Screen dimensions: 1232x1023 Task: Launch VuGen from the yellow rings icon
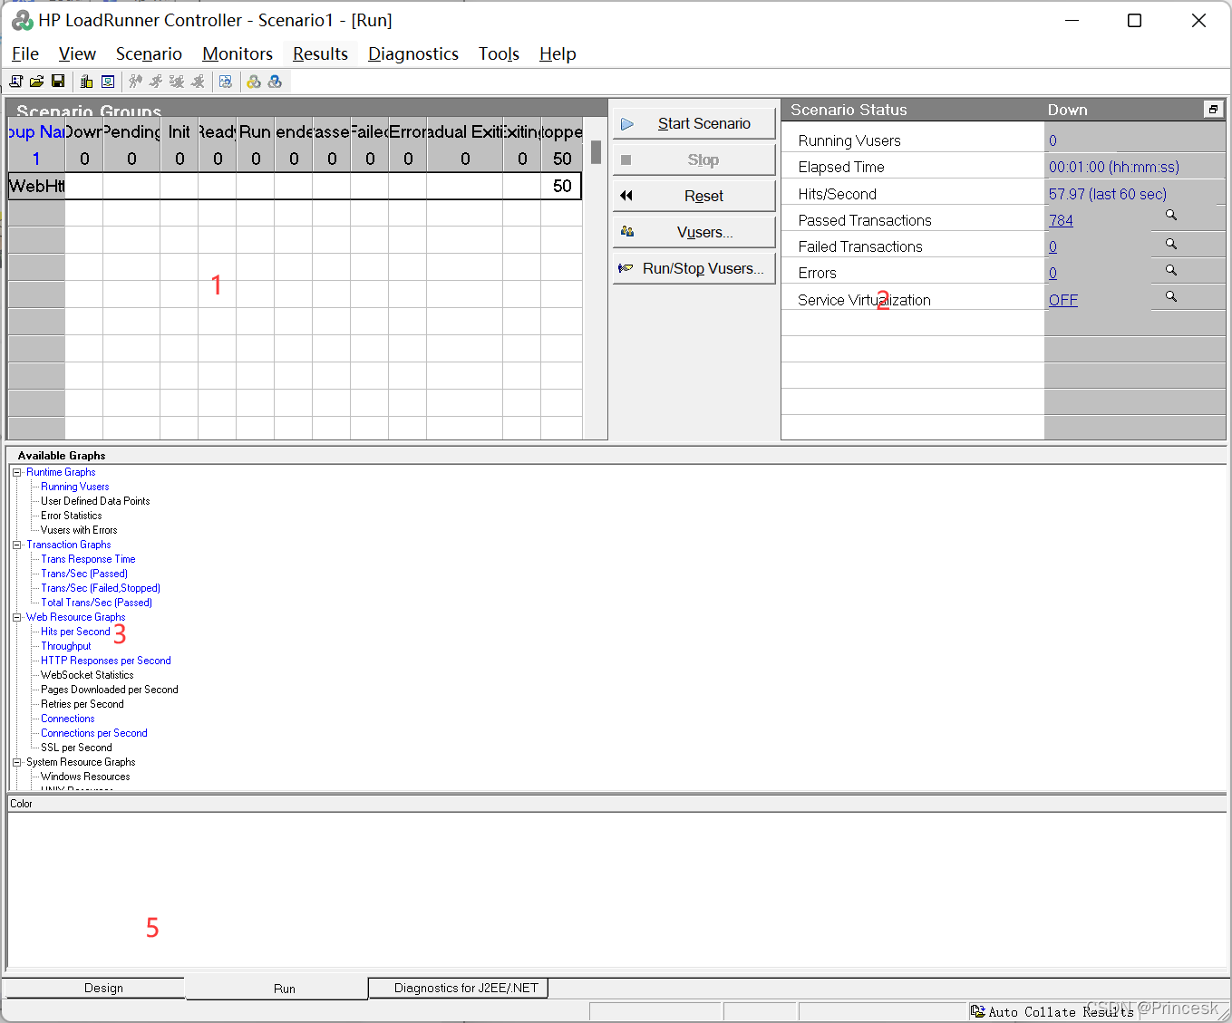point(254,82)
